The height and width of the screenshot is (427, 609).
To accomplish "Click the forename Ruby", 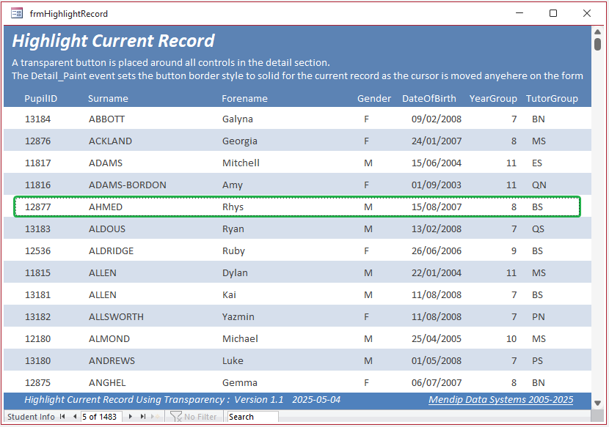I will point(233,251).
